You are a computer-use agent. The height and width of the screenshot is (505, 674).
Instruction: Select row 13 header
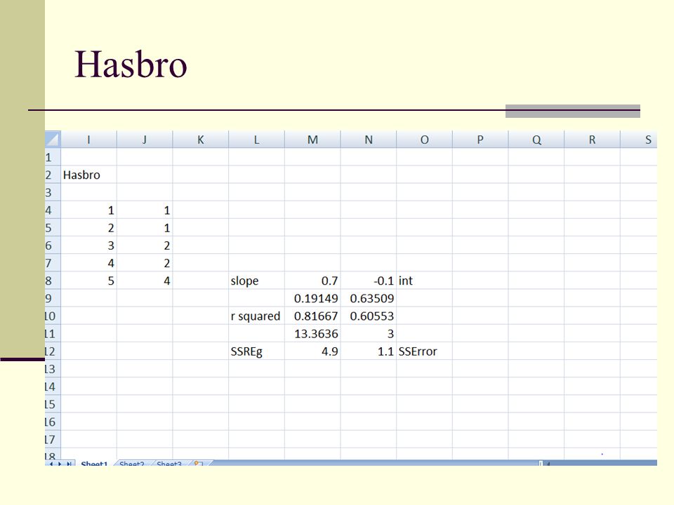point(53,369)
